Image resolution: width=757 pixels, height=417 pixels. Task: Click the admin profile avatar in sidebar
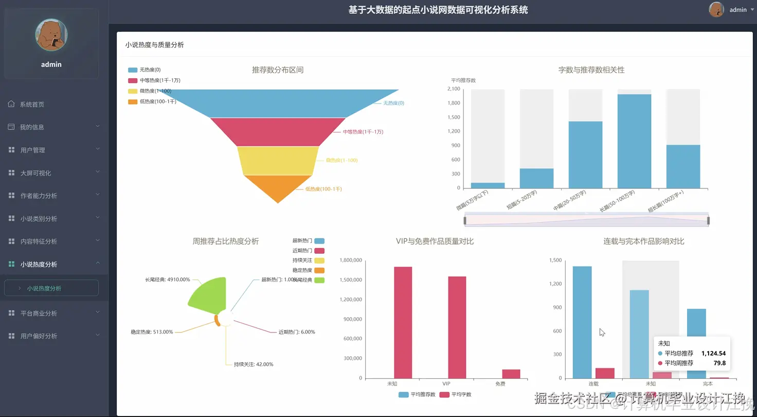coord(51,35)
